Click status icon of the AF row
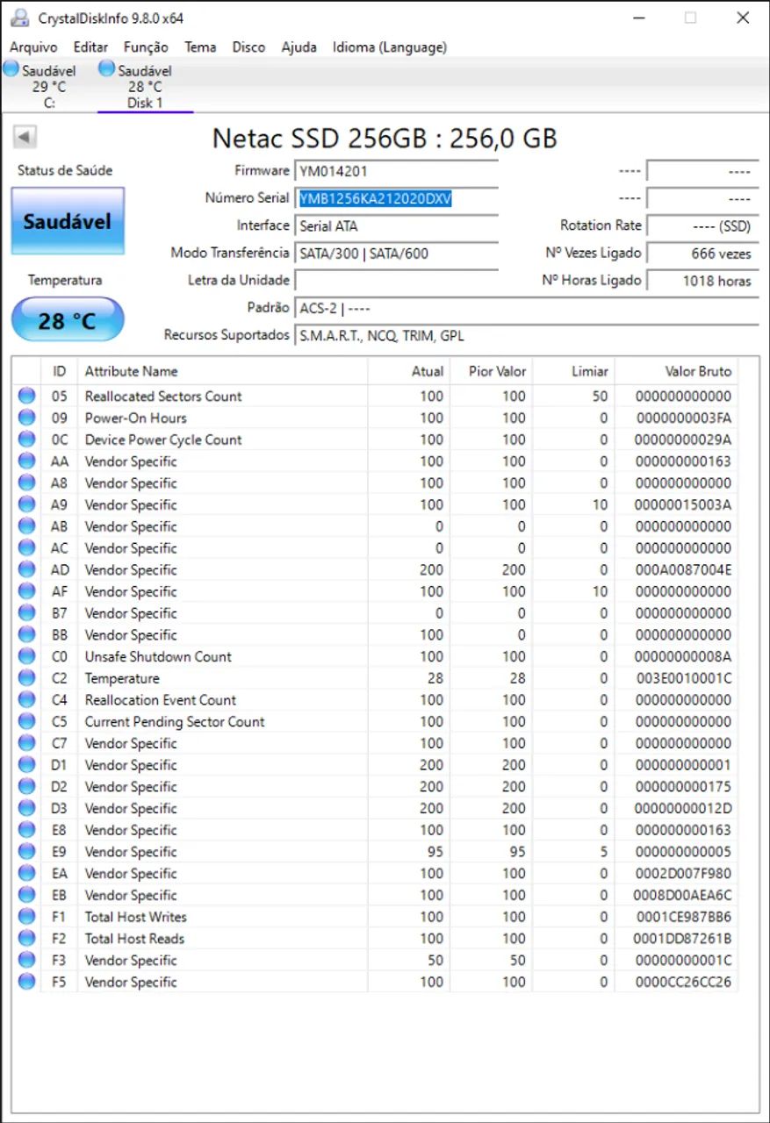The height and width of the screenshot is (1123, 770). 27,591
